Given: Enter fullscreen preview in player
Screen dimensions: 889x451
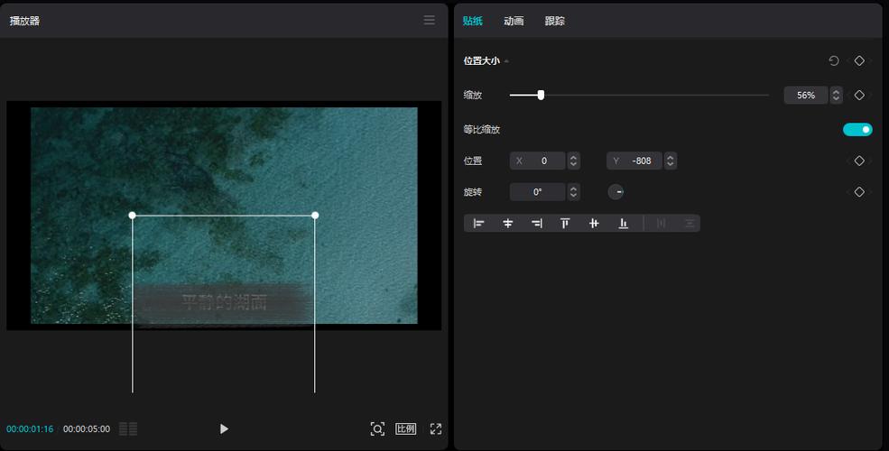Looking at the screenshot, I should pos(436,429).
